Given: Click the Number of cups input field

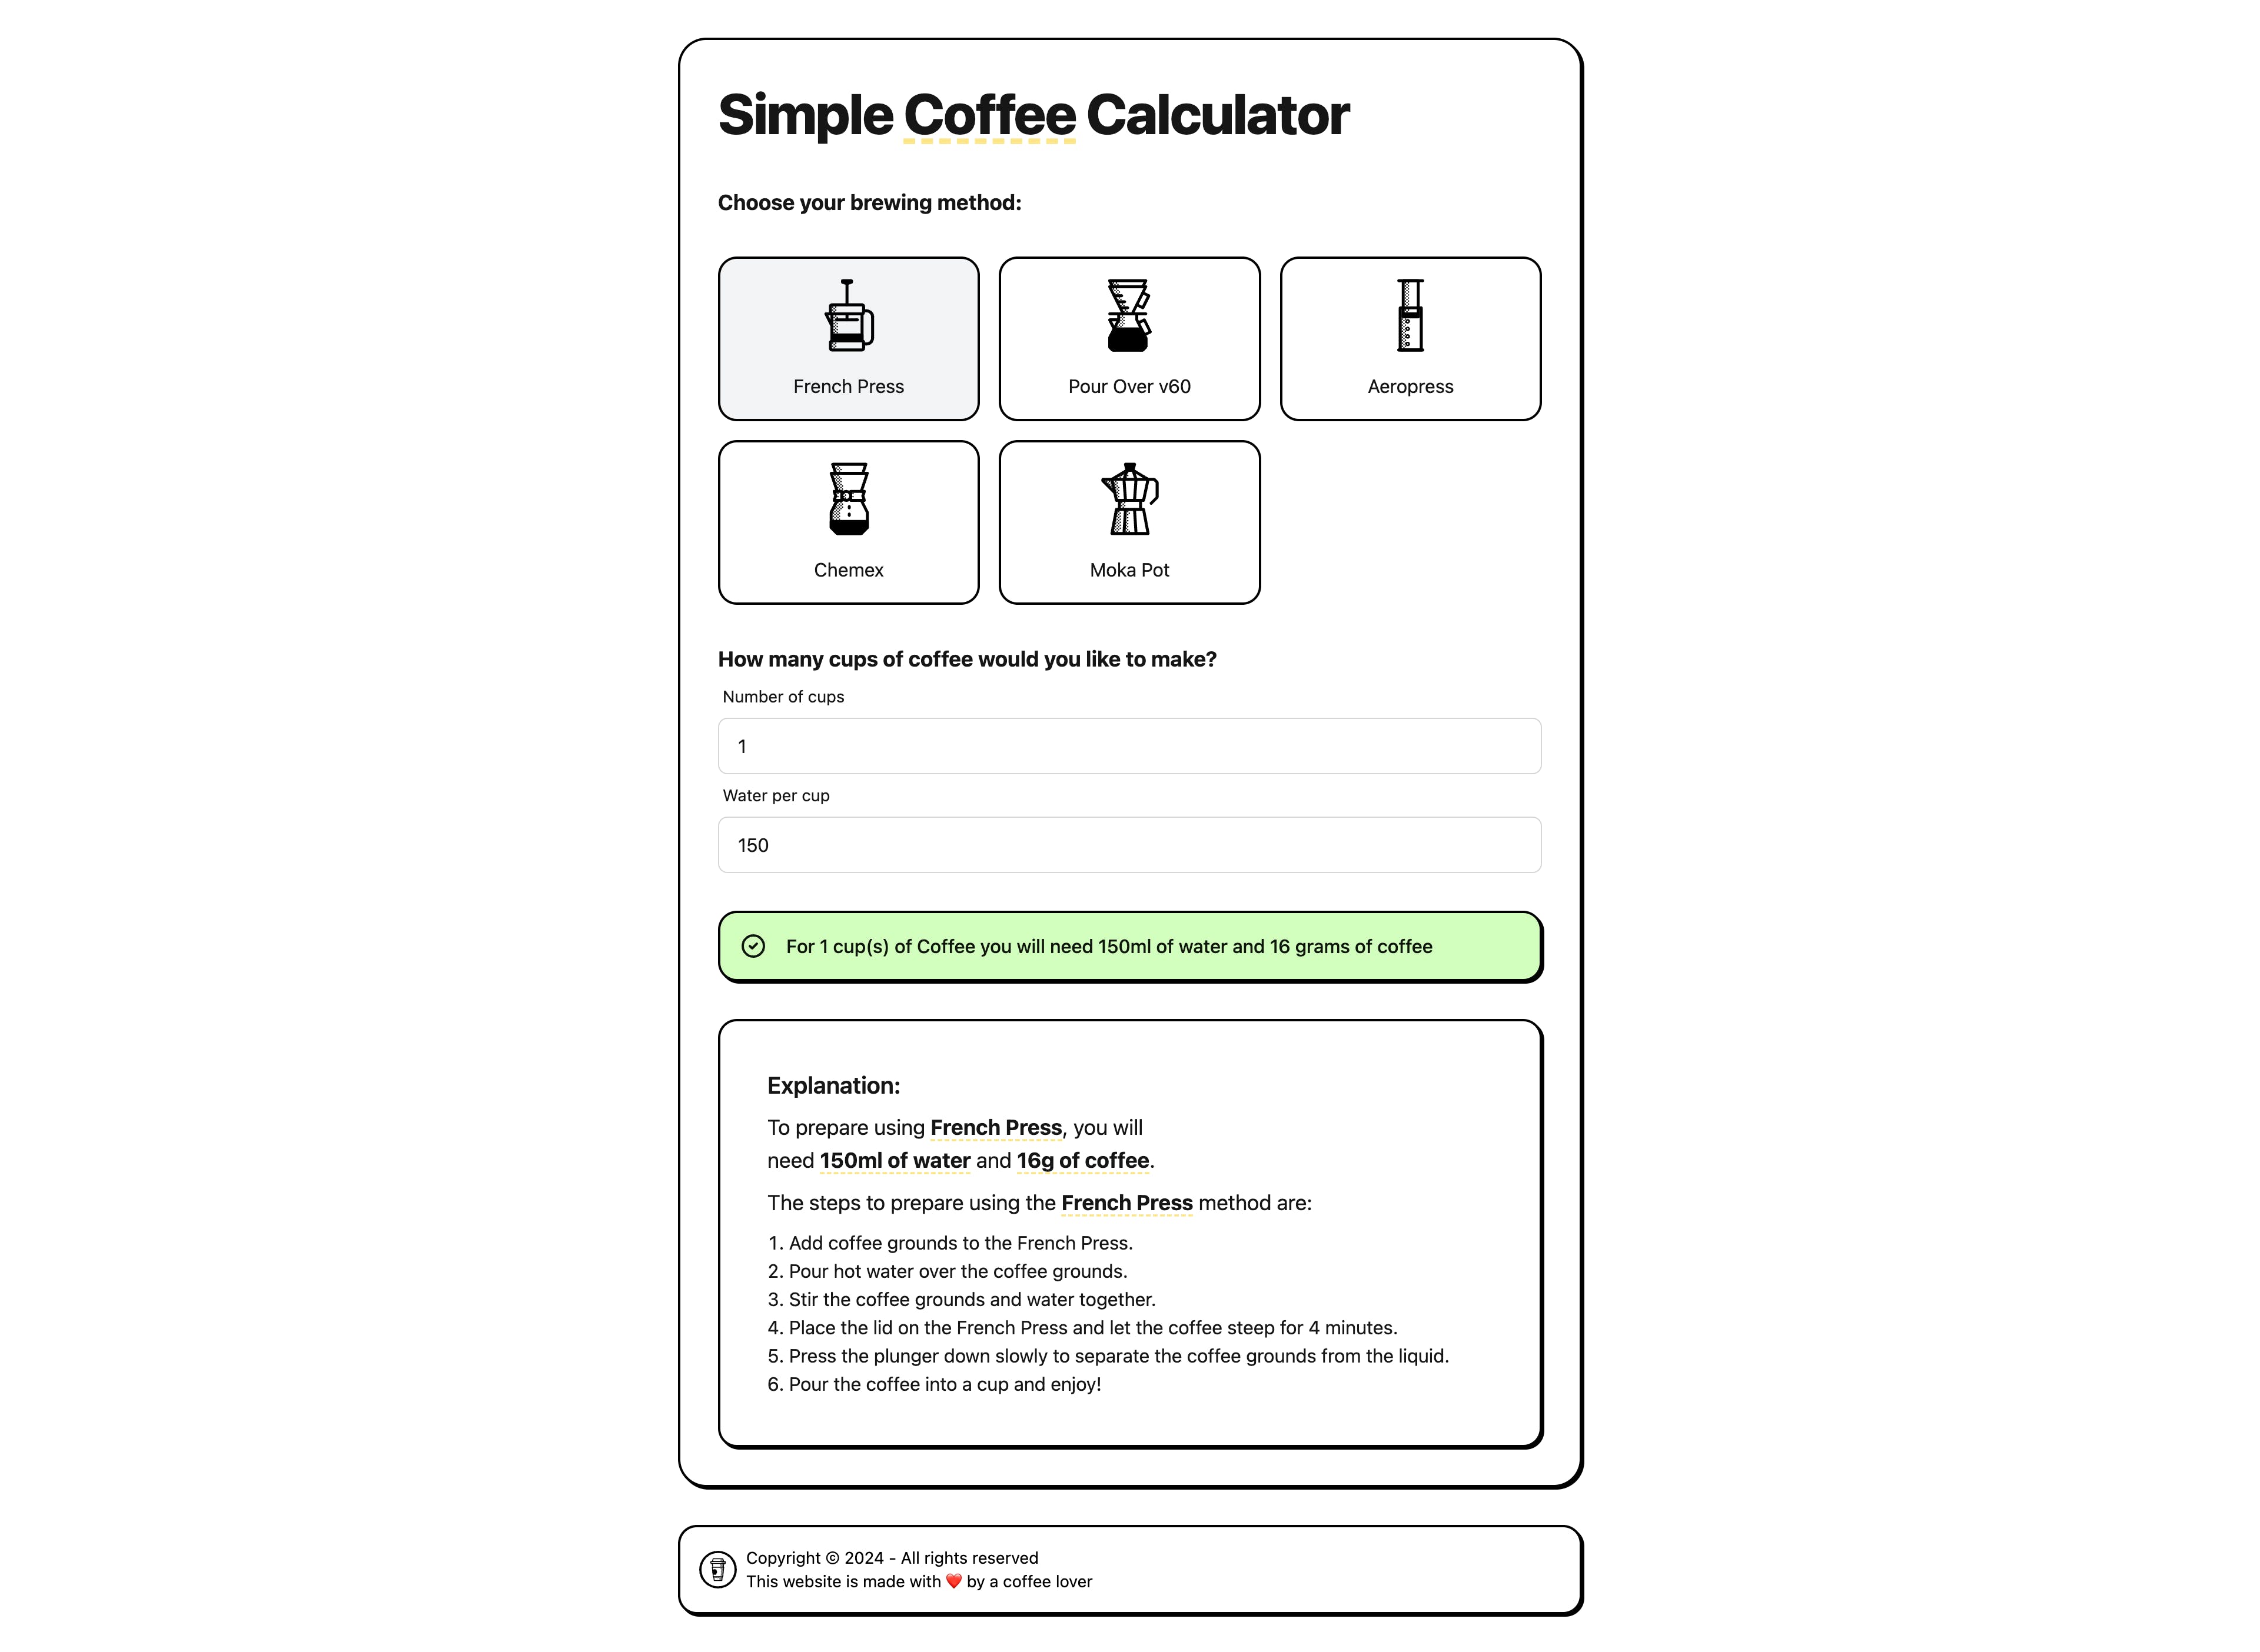Looking at the screenshot, I should coord(1130,745).
